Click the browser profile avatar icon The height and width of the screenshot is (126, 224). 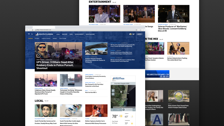[x=140, y=30]
